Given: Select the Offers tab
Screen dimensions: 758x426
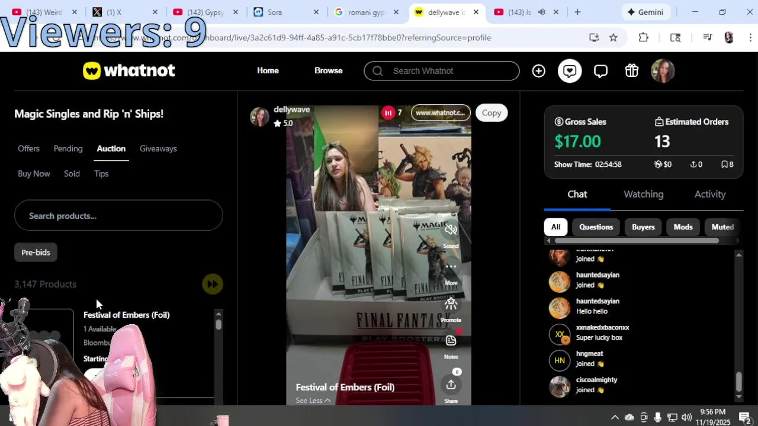Looking at the screenshot, I should 28,149.
